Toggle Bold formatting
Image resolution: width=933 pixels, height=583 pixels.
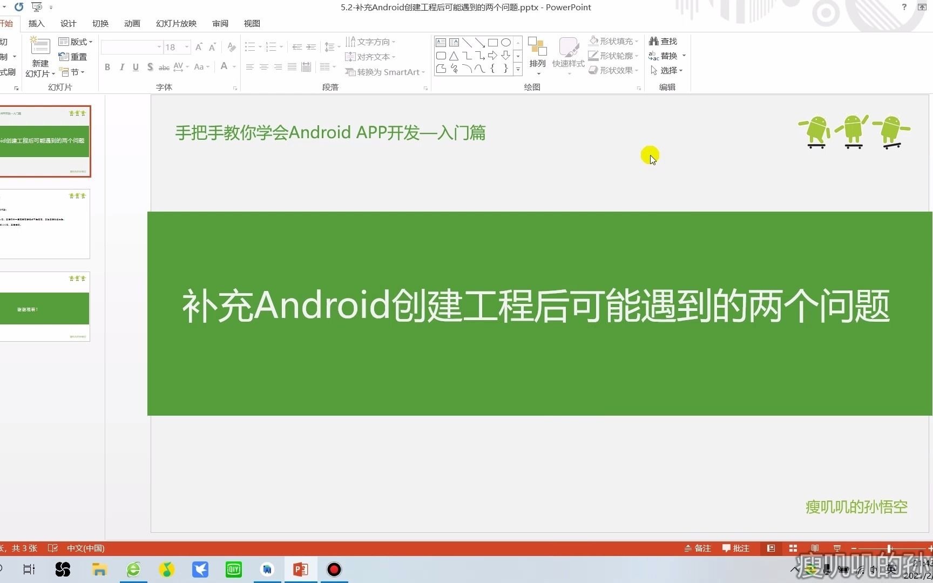point(107,67)
